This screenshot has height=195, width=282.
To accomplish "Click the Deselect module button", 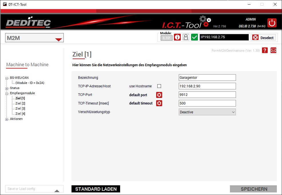I will click(263, 38).
